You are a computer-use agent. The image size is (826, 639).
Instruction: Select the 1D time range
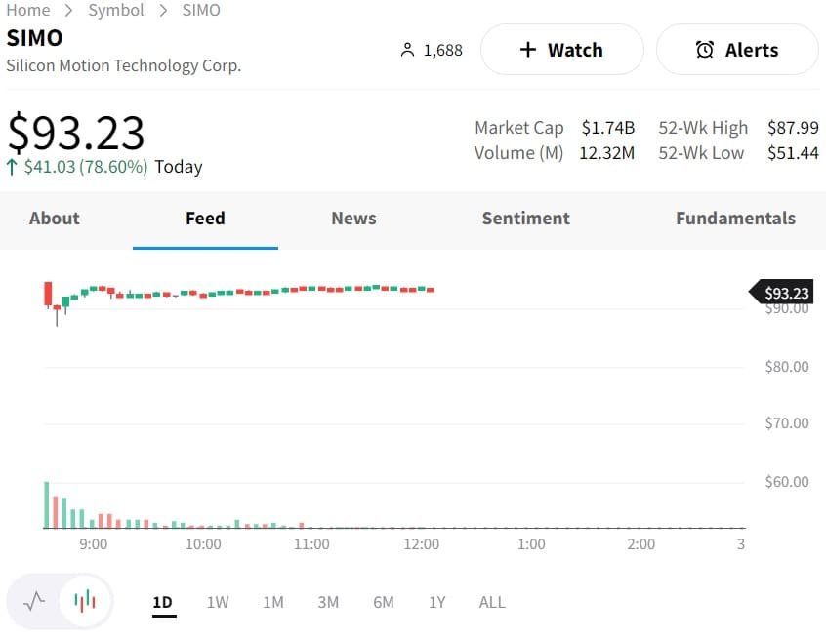pos(163,602)
